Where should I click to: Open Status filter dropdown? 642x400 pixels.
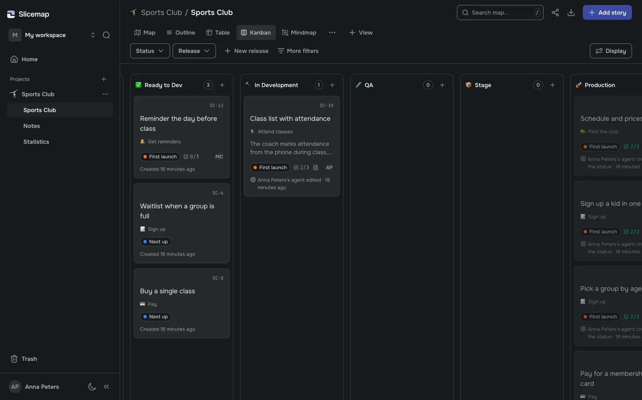pos(150,51)
